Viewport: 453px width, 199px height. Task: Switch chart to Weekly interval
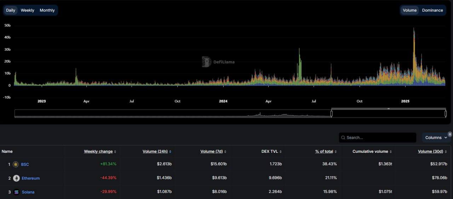click(x=27, y=10)
